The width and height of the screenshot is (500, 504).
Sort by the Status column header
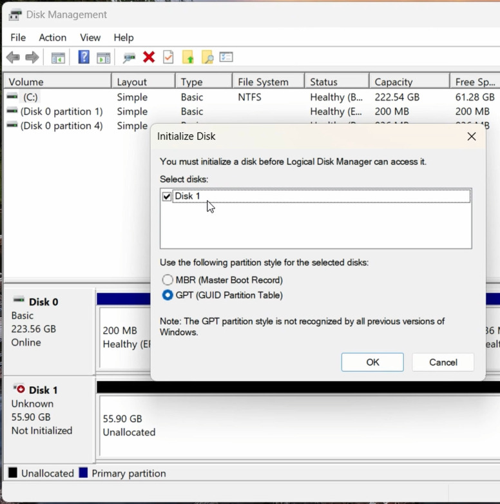click(x=337, y=82)
